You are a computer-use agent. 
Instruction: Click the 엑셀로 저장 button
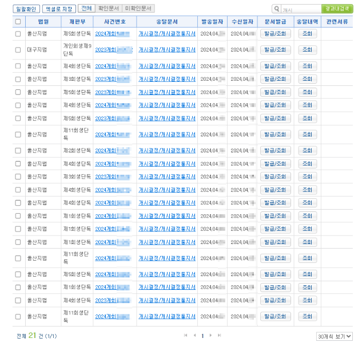(x=59, y=9)
